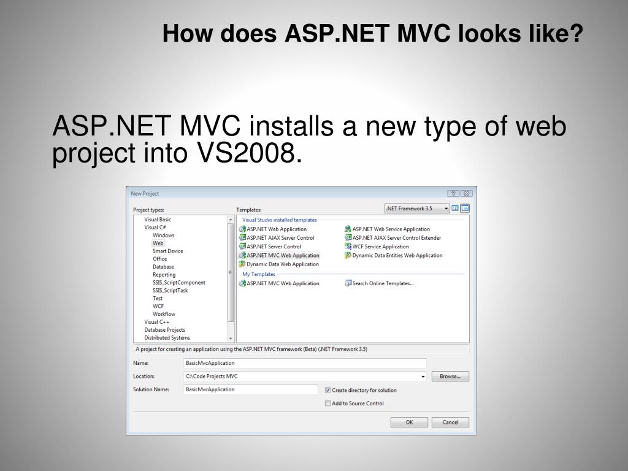Toggle Create directory for solution checkbox
The height and width of the screenshot is (471, 628).
(327, 390)
